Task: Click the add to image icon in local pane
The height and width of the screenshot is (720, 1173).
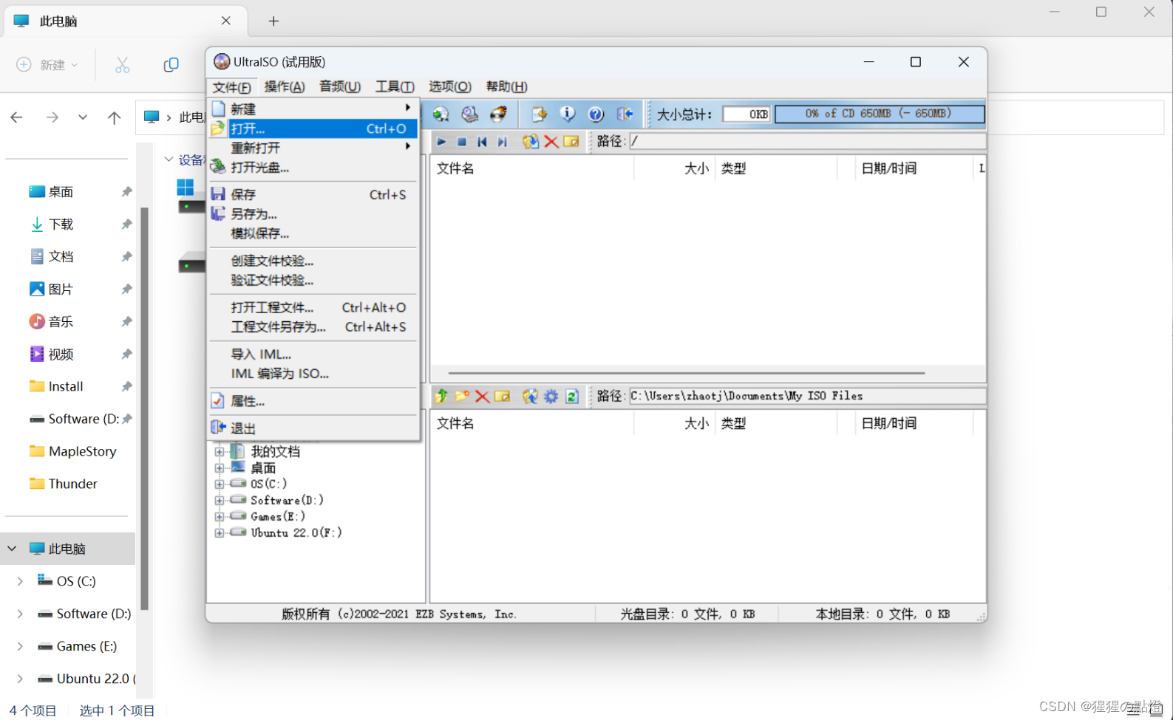Action: [x=530, y=397]
